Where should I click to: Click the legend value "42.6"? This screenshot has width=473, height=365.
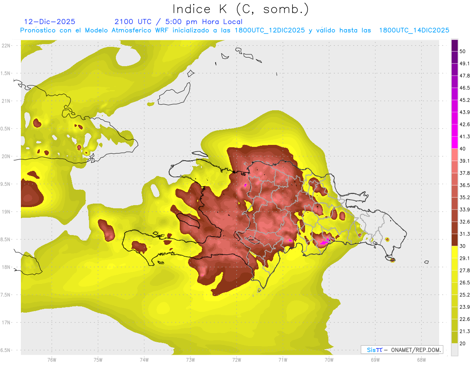pyautogui.click(x=465, y=124)
